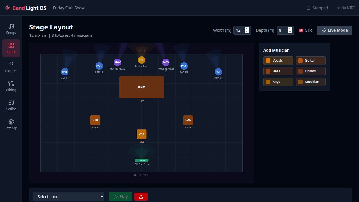
Task: Select the Moving Head R fixture
Action: 166,62
